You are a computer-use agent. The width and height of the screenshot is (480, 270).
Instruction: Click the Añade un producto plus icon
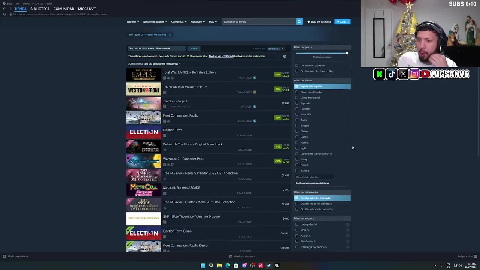click(x=4, y=256)
